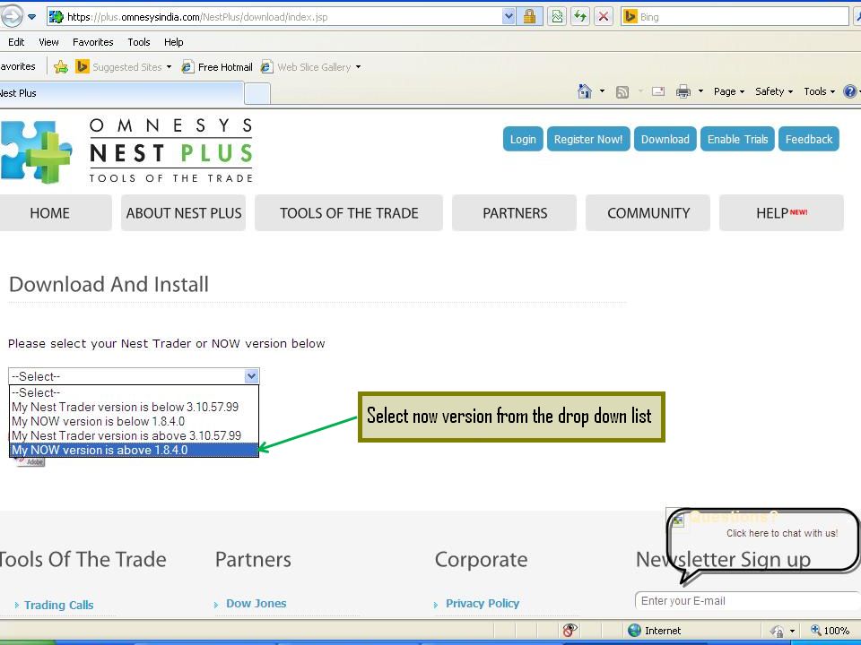Click the blue Help question mark icon
This screenshot has width=861, height=645.
click(x=849, y=91)
